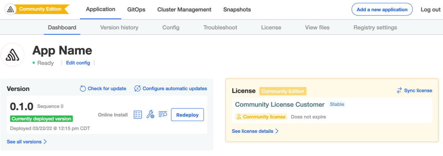Click the Check for update refresh icon
Screen dimensions: 443x156
(83, 89)
